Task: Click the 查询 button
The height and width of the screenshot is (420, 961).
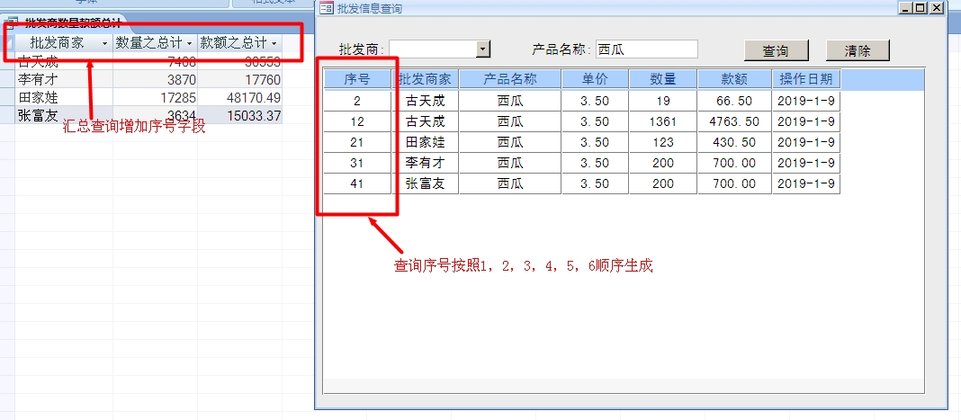Action: pos(776,51)
